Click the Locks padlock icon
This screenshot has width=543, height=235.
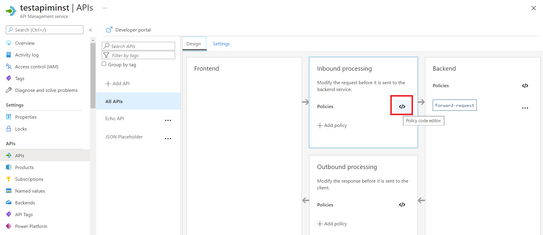point(9,129)
